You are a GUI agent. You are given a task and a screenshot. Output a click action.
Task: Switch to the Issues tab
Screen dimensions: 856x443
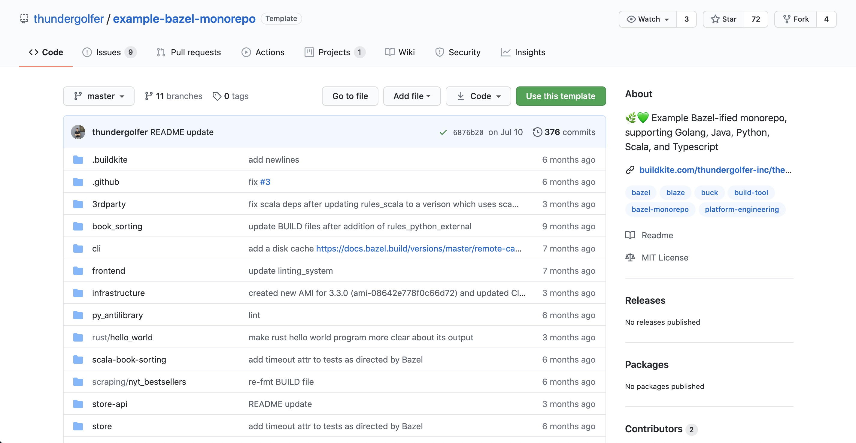[x=108, y=52]
